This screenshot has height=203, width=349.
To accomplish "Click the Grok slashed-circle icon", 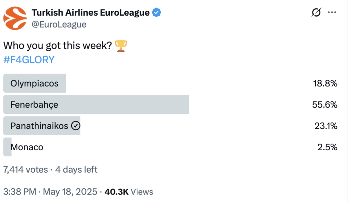I will pos(316,12).
